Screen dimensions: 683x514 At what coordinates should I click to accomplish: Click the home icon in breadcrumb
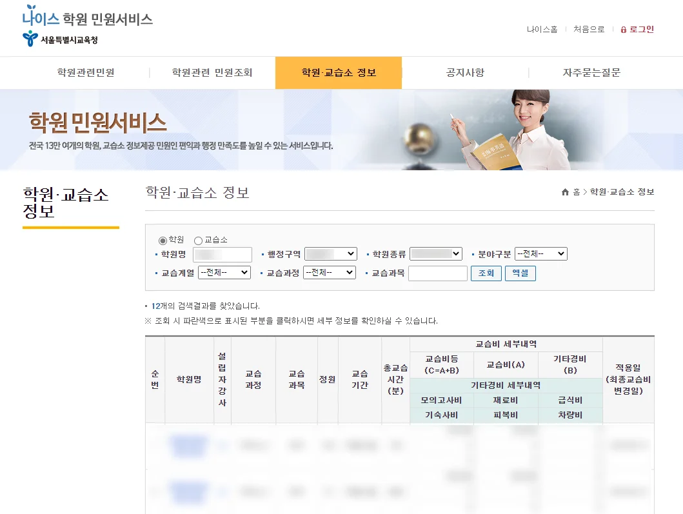coord(566,192)
